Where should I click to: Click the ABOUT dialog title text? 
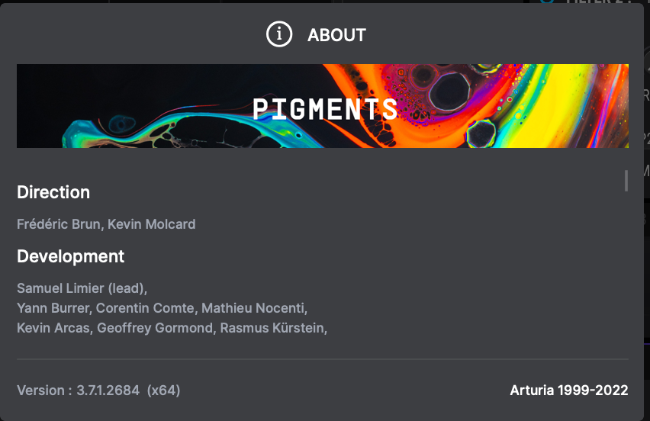pos(336,35)
